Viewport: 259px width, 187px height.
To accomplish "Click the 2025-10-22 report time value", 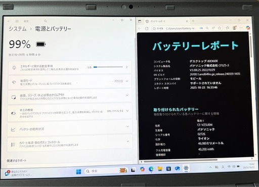I will tap(204, 87).
